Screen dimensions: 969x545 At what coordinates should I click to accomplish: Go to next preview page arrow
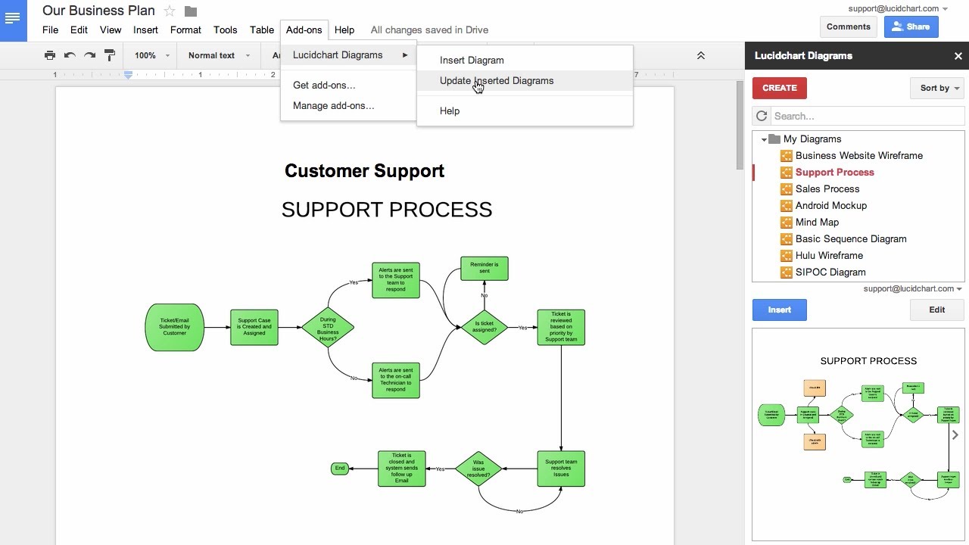[955, 434]
